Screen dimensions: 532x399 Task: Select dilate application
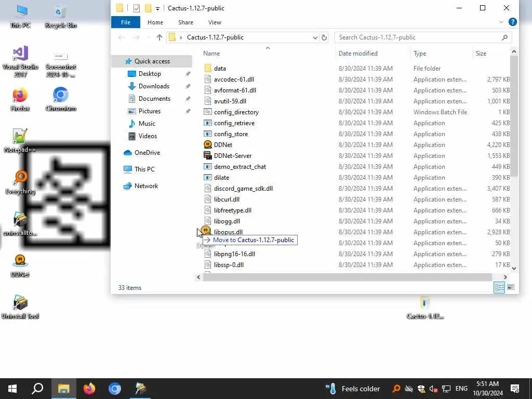[221, 178]
